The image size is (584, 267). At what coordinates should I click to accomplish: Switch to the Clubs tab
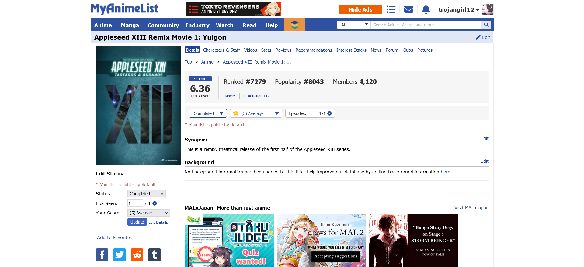[x=408, y=50]
